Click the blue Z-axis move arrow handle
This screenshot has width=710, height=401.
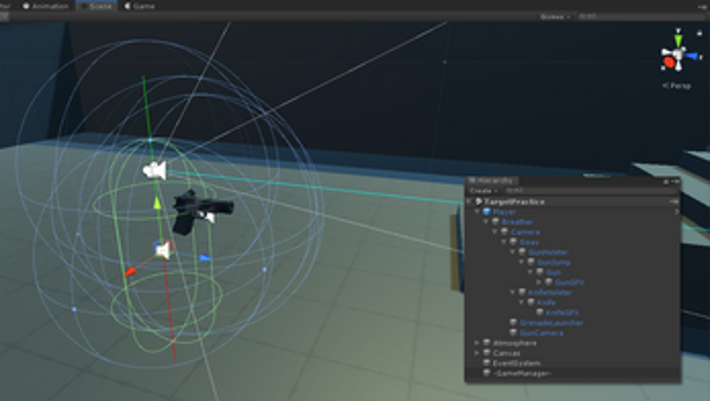205,258
